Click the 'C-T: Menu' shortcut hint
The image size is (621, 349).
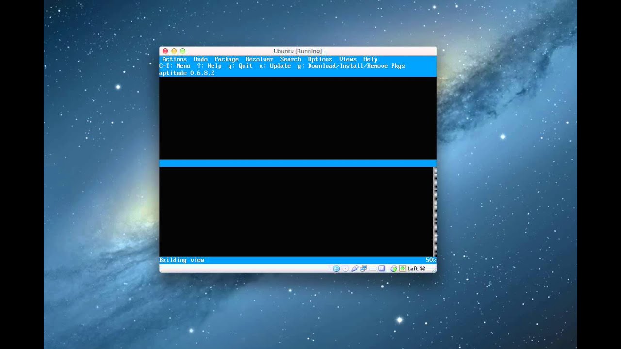(x=175, y=66)
